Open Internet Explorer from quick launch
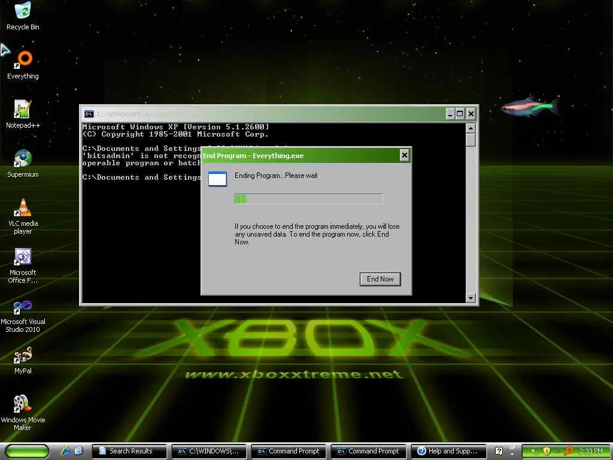This screenshot has height=460, width=613. (x=65, y=451)
